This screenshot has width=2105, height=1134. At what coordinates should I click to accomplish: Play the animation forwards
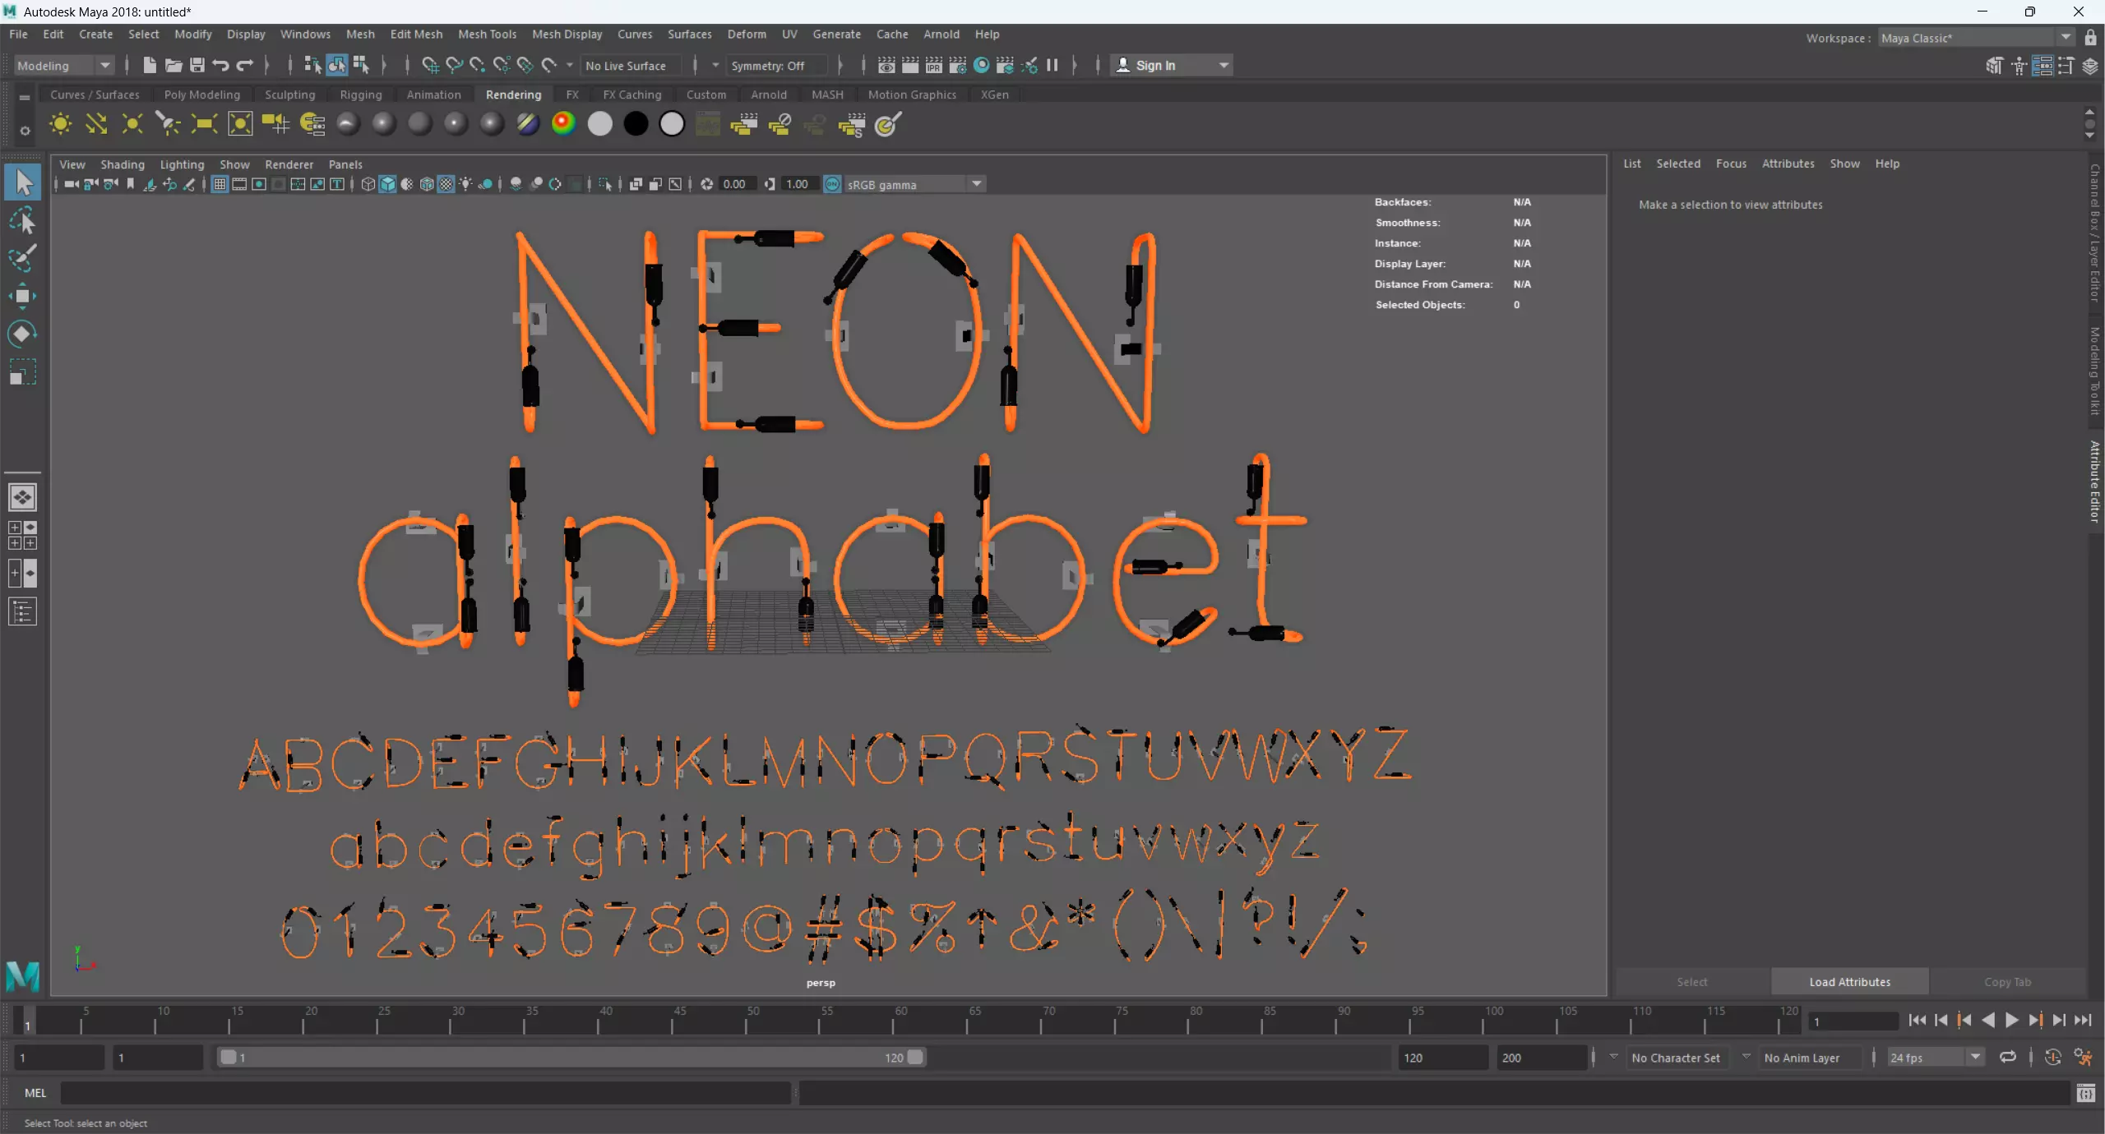2011,1021
